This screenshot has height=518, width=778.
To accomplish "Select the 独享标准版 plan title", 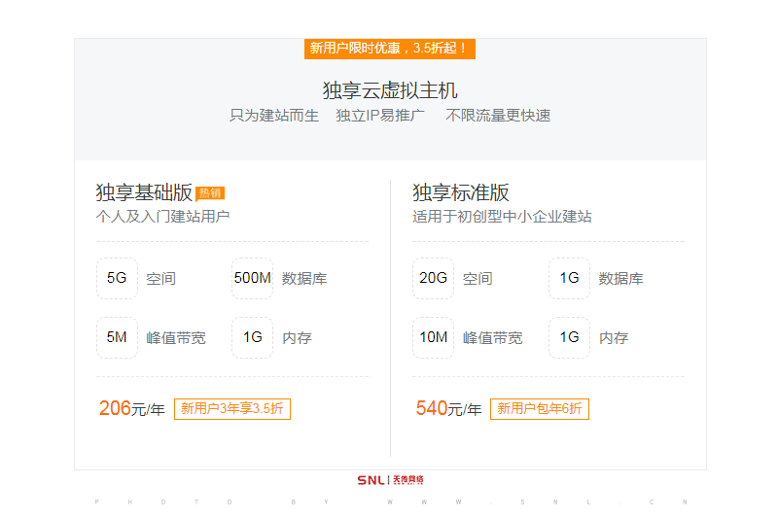I will tap(461, 192).
